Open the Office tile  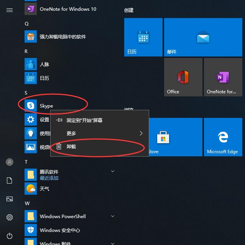tap(183, 77)
